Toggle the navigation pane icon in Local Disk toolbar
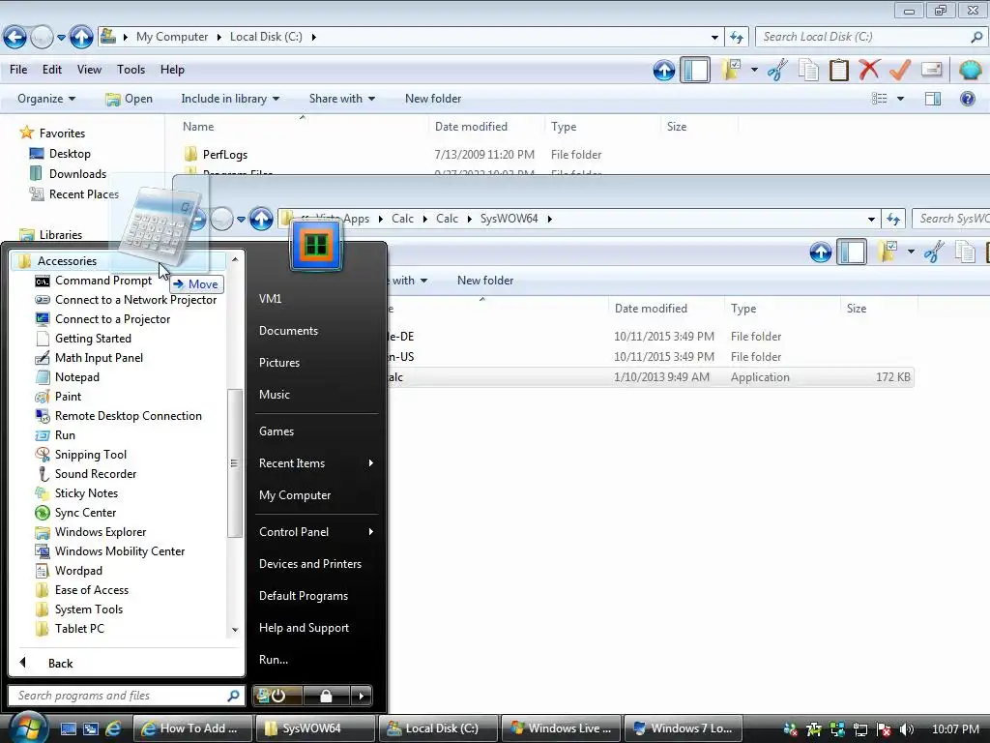990x743 pixels. pyautogui.click(x=695, y=70)
